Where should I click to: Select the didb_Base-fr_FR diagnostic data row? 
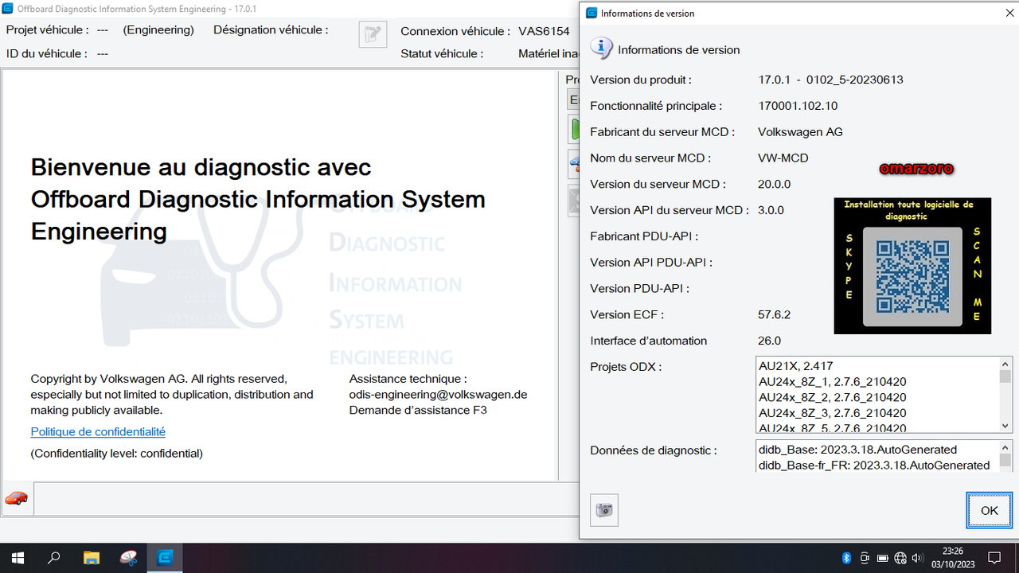click(876, 465)
